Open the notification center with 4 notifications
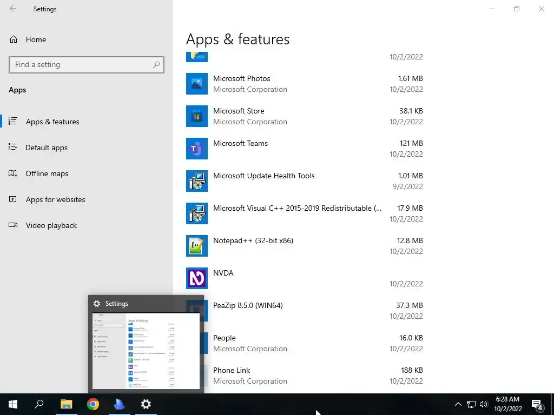This screenshot has height=415, width=554. (x=537, y=404)
